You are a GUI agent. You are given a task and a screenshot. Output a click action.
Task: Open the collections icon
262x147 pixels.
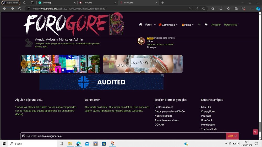[236, 9]
